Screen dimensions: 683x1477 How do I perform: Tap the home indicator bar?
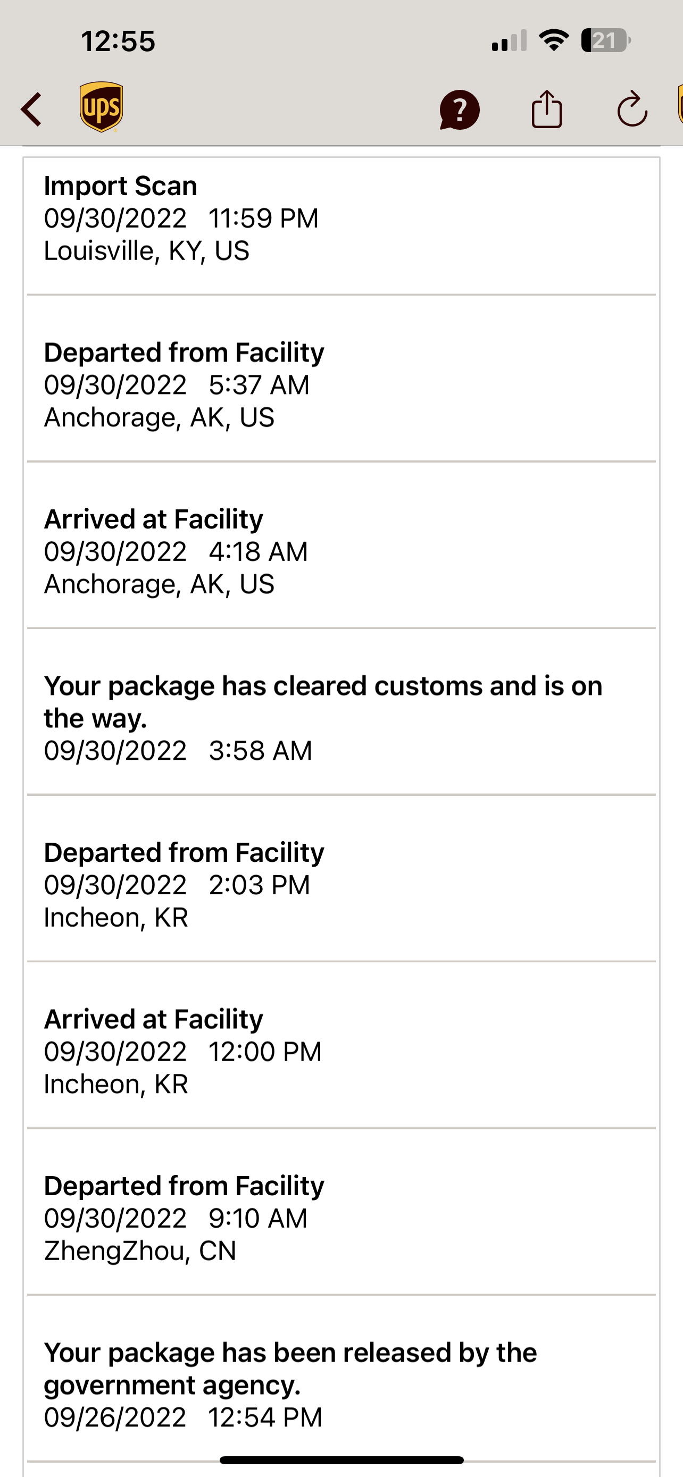tap(342, 1461)
